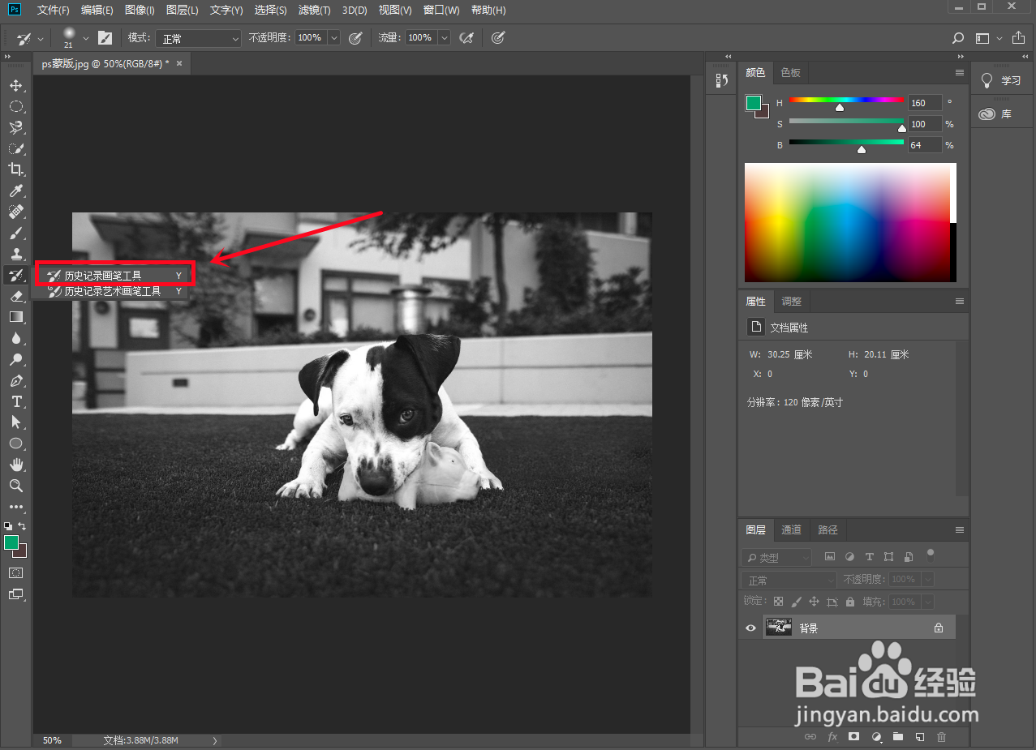Viewport: 1036px width, 750px height.
Task: Click the foreground color swatch in Color panel
Action: pos(754,103)
